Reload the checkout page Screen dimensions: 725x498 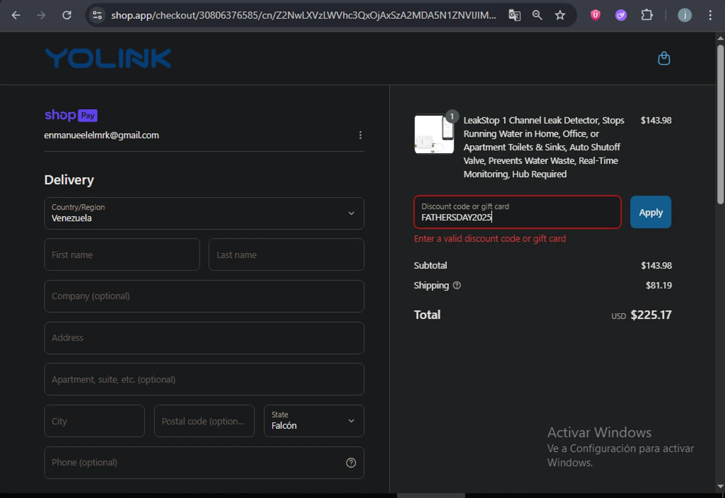67,15
